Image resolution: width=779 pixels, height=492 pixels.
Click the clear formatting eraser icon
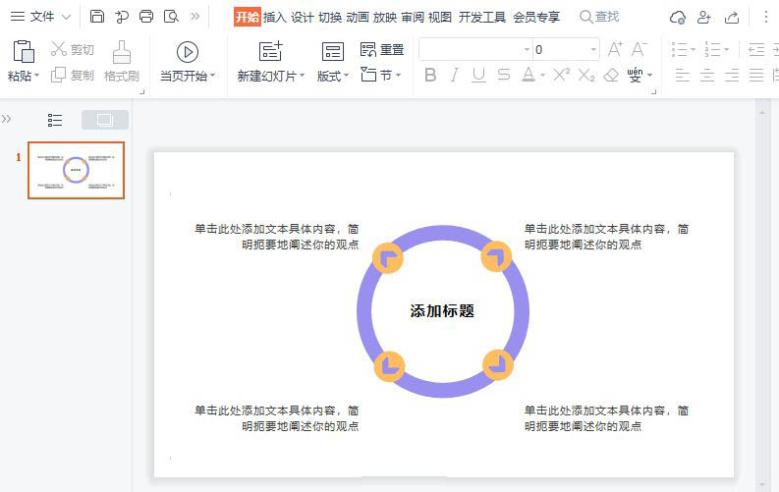coord(611,76)
